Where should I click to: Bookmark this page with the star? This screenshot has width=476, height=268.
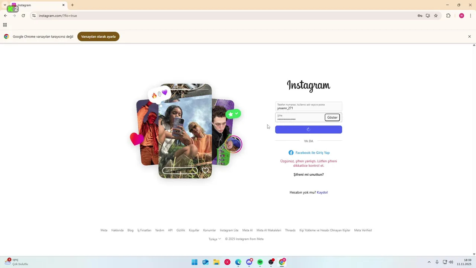click(x=436, y=16)
